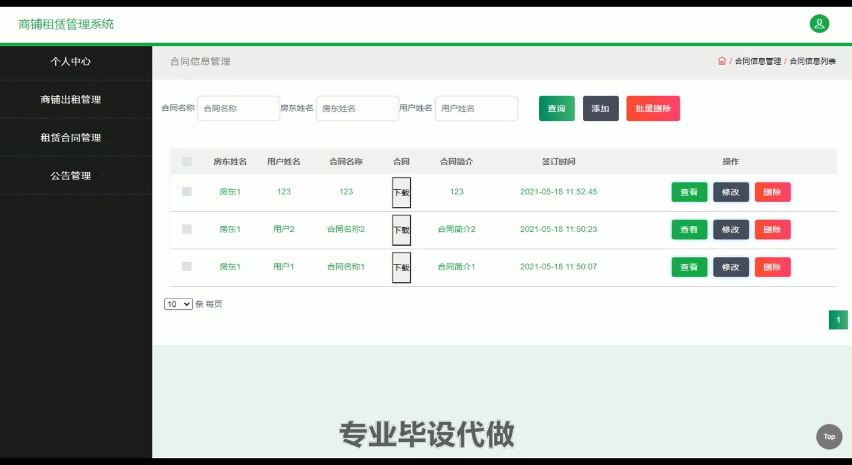Viewport: 852px width, 465px height.
Task: Click the green 查询 search button
Action: coord(557,108)
